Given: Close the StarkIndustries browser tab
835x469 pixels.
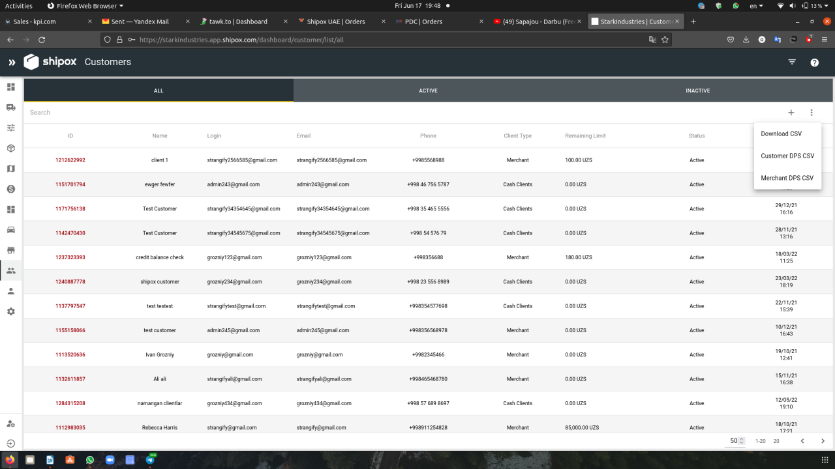Looking at the screenshot, I should (x=678, y=21).
